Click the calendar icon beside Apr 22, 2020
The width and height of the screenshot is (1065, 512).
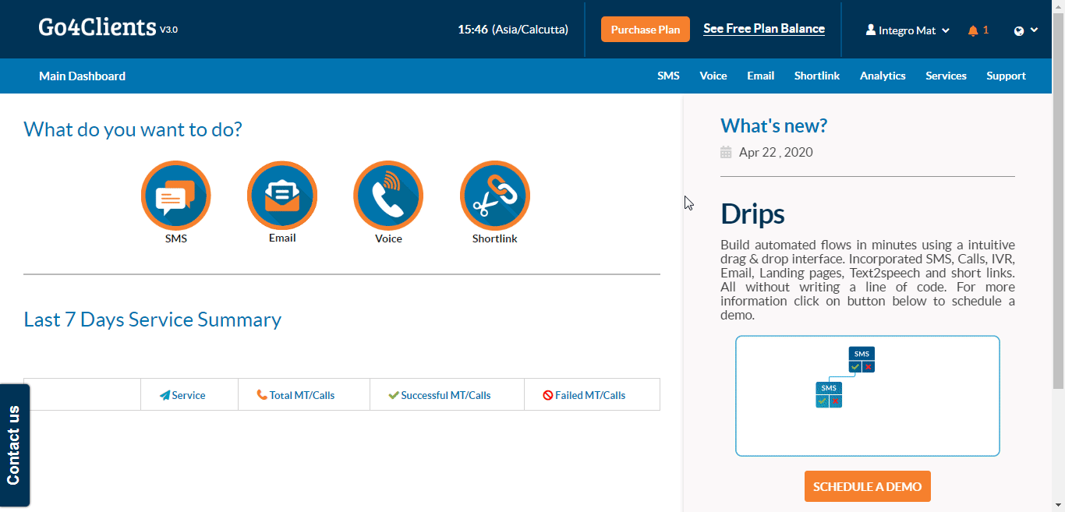coord(726,152)
